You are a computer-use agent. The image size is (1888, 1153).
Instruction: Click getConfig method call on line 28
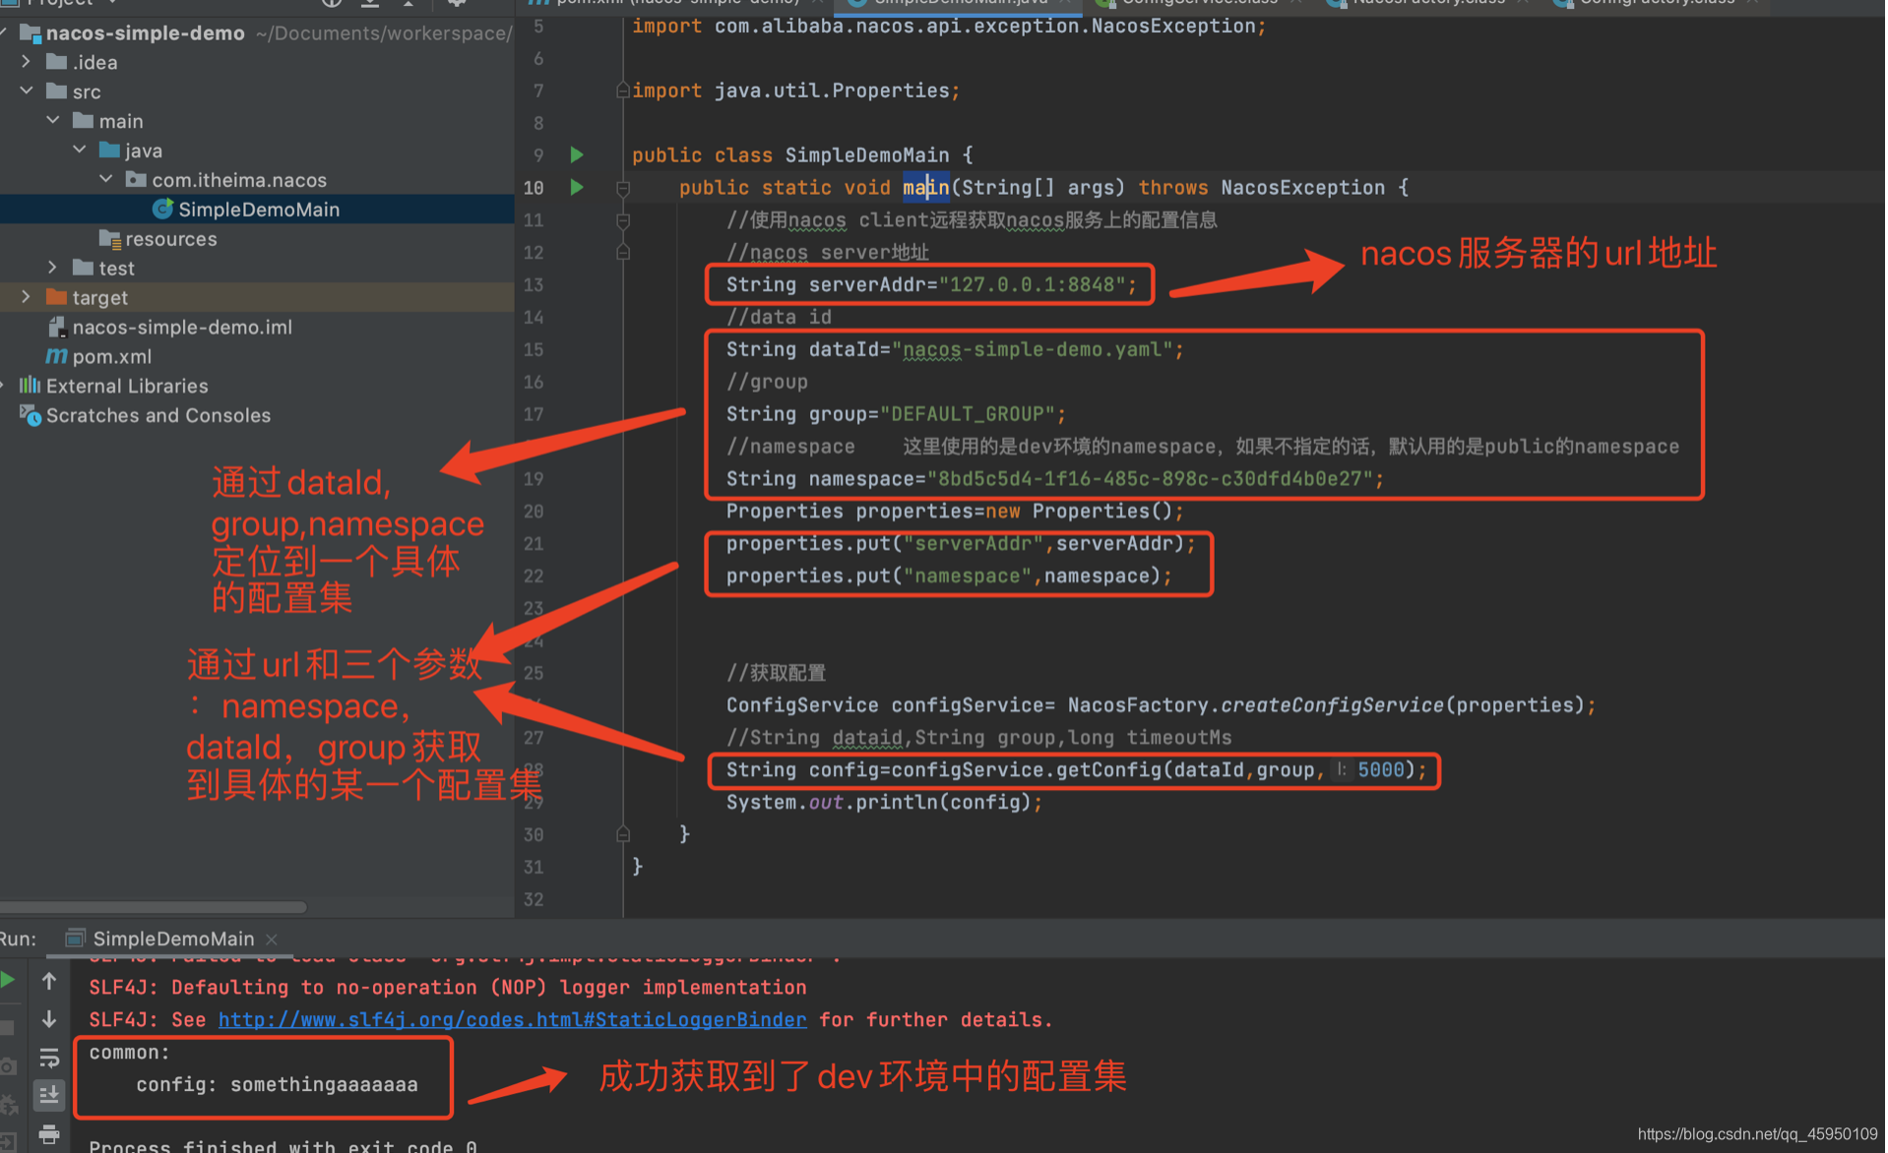pos(1109,769)
